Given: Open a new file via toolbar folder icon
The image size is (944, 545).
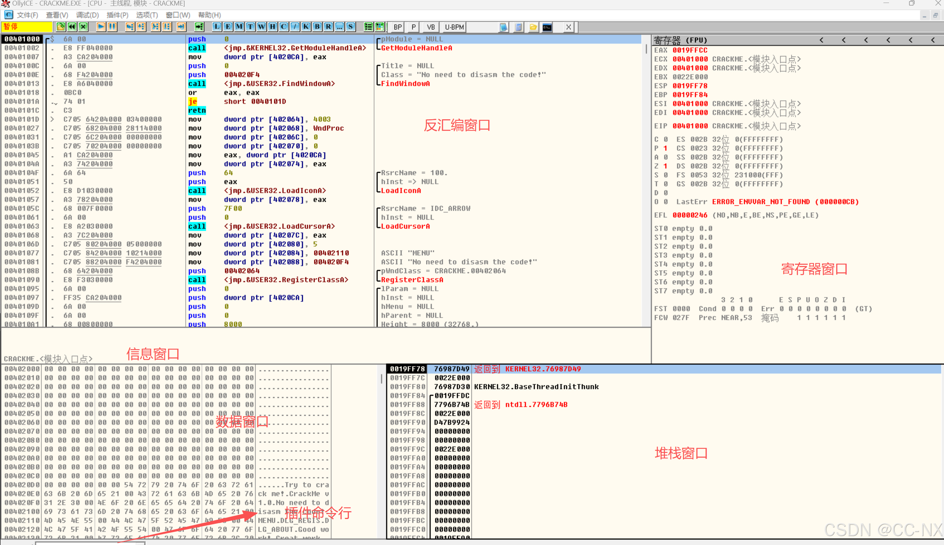Looking at the screenshot, I should click(x=61, y=27).
